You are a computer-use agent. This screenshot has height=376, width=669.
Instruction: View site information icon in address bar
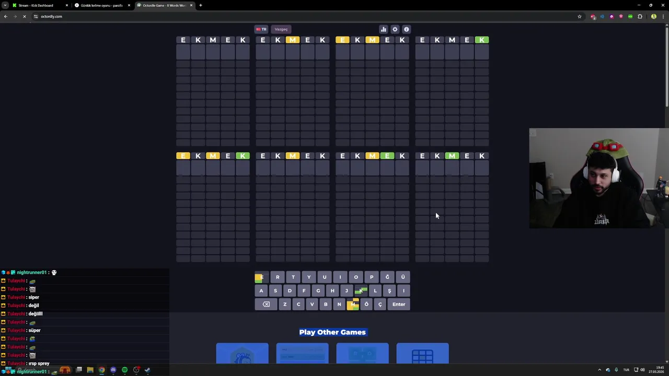[36, 17]
